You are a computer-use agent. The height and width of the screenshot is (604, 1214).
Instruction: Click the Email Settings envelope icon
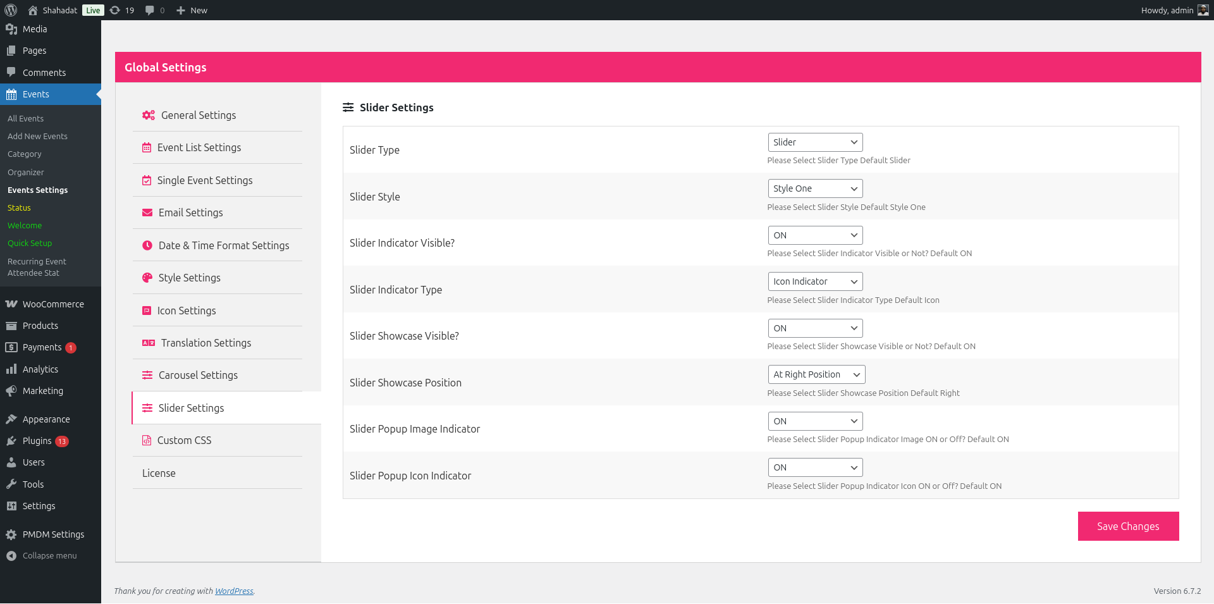(147, 213)
